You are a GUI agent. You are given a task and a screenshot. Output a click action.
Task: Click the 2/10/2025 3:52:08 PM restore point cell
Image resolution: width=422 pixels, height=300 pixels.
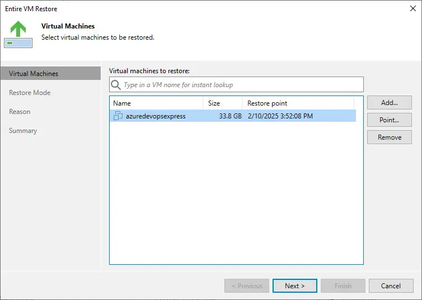[x=280, y=116]
